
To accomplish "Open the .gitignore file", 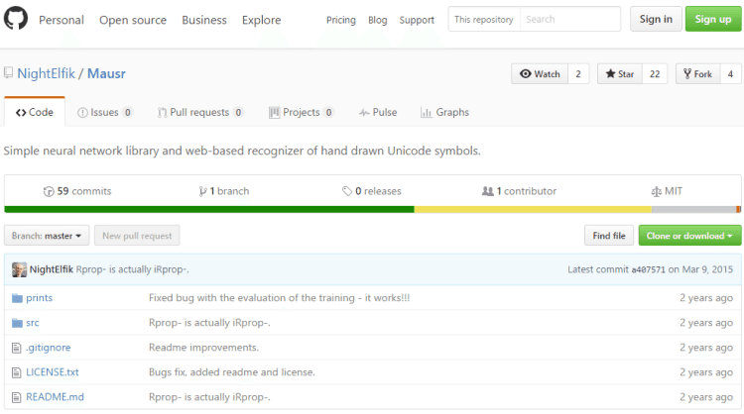I will click(x=48, y=348).
